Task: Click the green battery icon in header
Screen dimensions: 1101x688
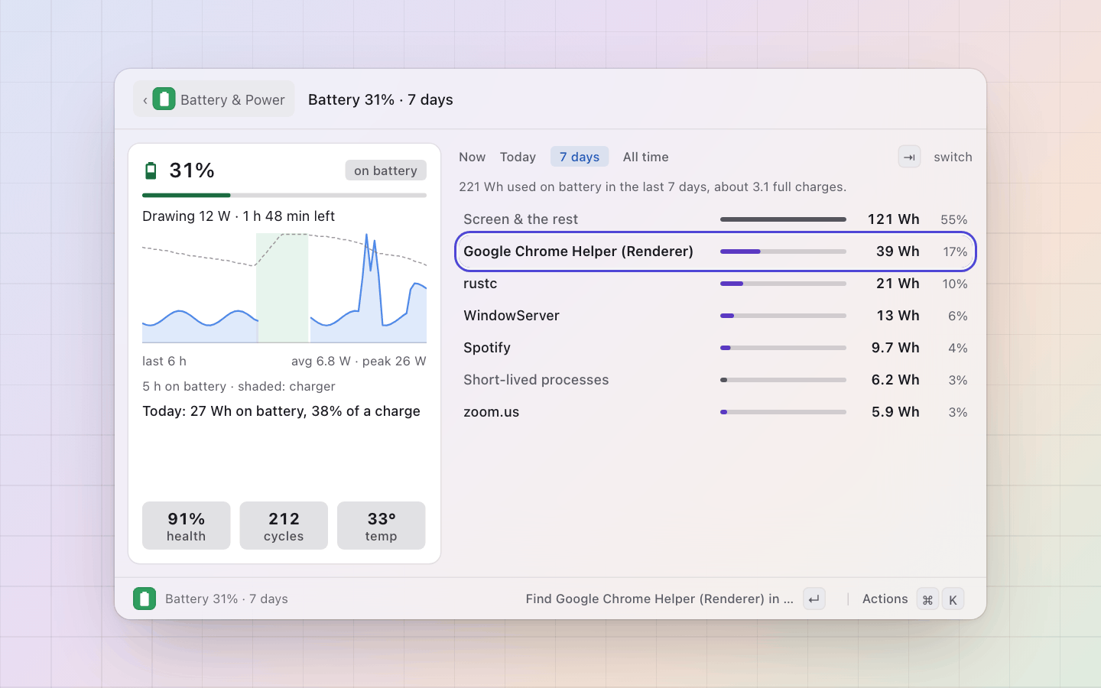Action: point(164,99)
